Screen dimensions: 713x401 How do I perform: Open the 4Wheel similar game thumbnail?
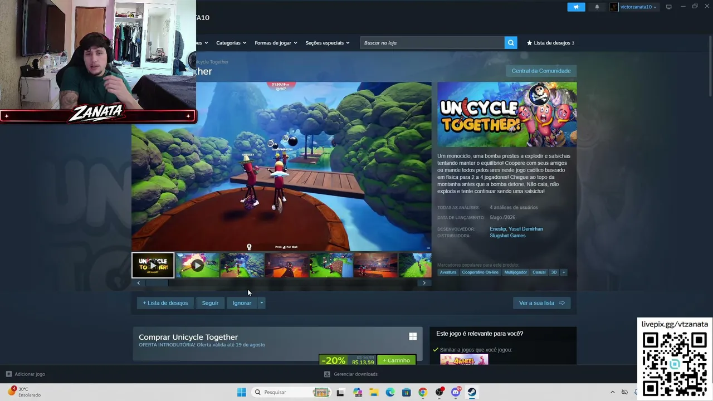[x=464, y=359]
